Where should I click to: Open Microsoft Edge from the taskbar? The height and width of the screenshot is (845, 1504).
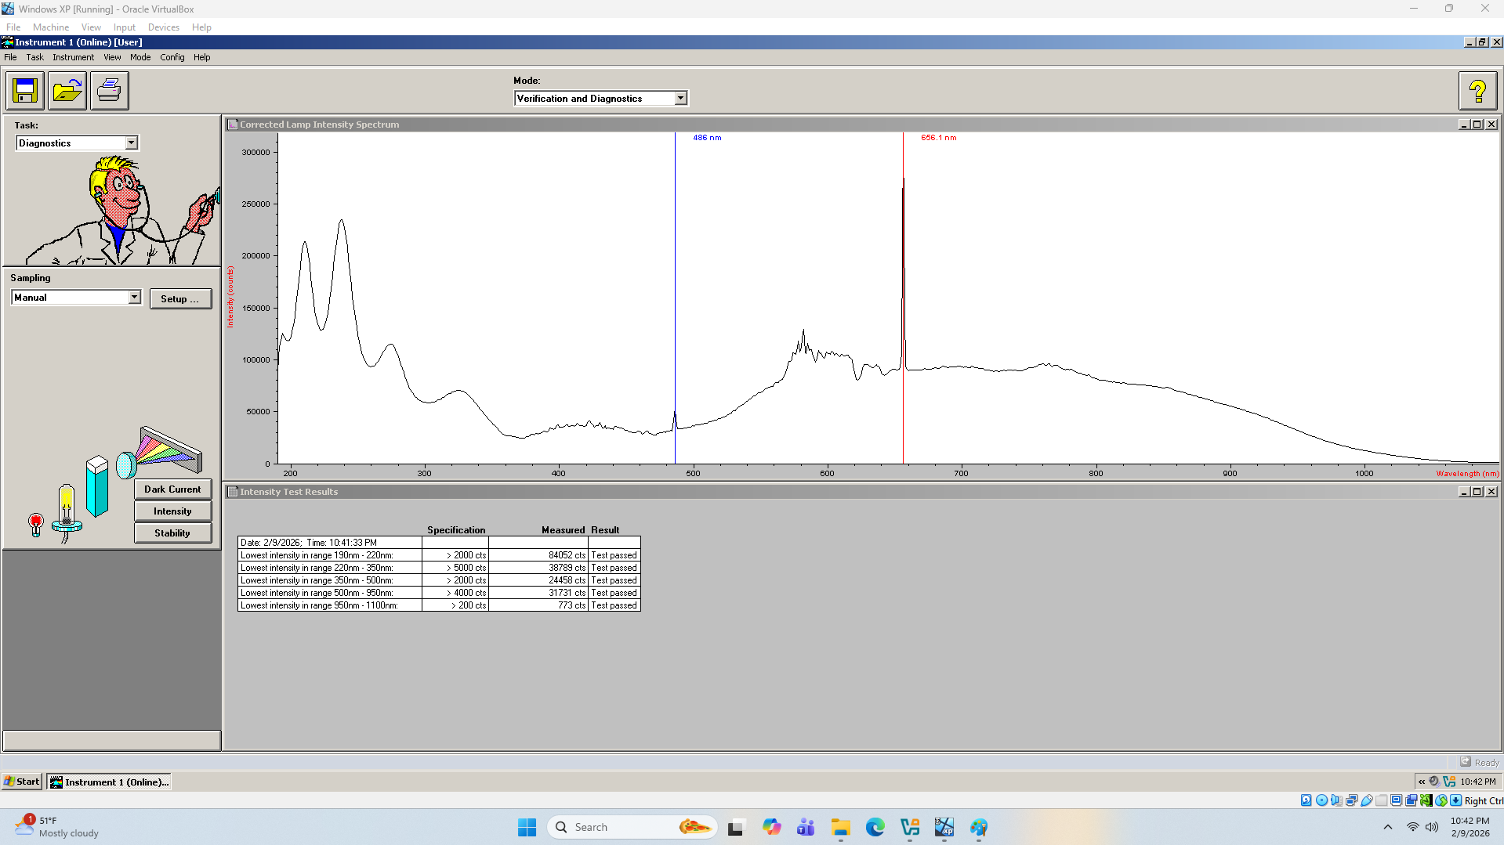874,827
